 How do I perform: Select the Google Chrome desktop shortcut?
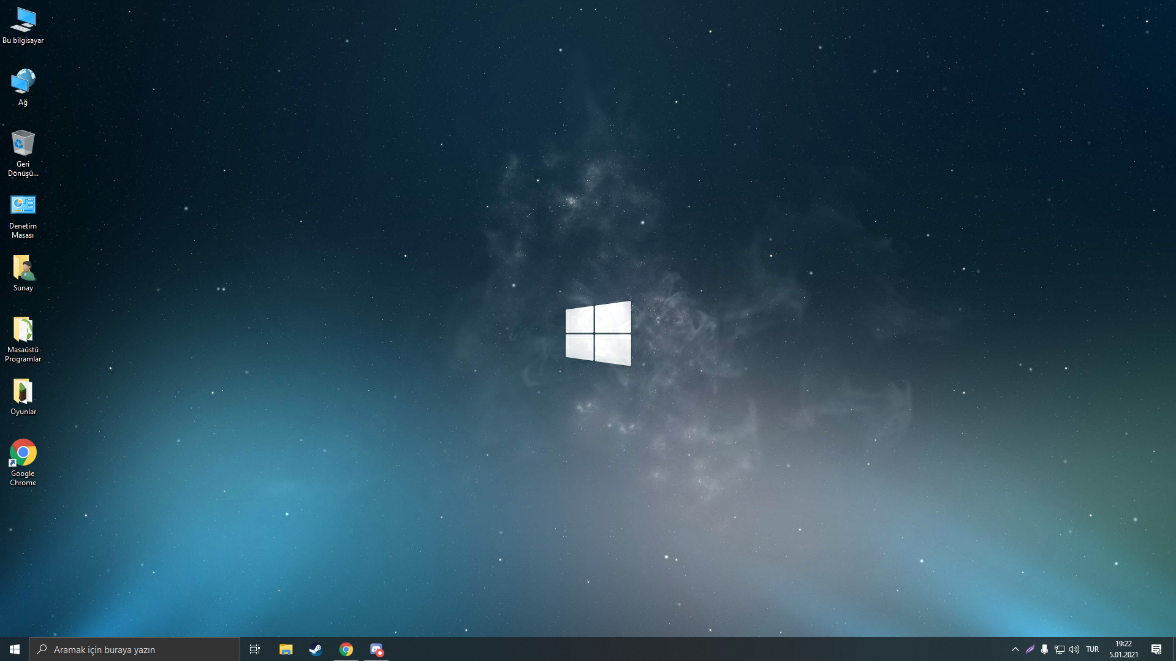click(23, 463)
